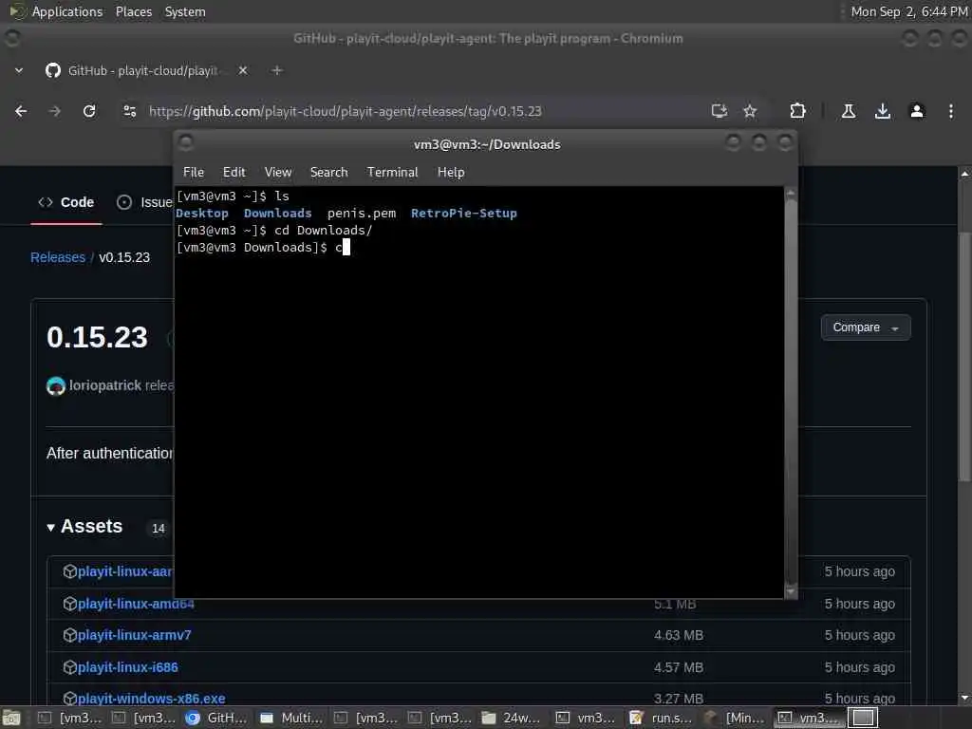Open the Compare dropdown

point(866,327)
